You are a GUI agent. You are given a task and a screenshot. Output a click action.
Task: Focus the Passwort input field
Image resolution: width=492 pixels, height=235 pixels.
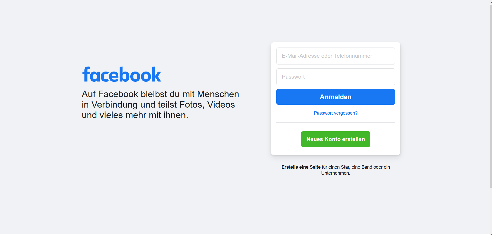336,77
